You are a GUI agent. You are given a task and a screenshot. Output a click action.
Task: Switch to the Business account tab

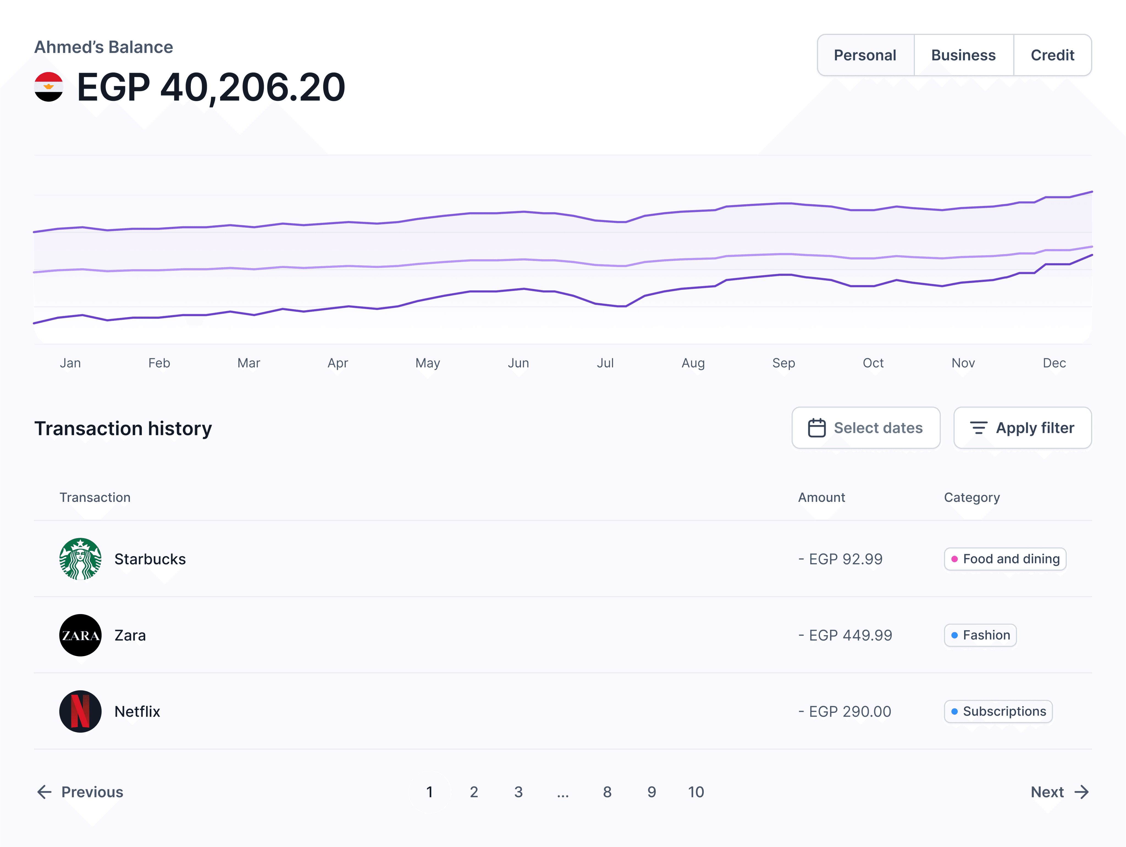pos(963,55)
